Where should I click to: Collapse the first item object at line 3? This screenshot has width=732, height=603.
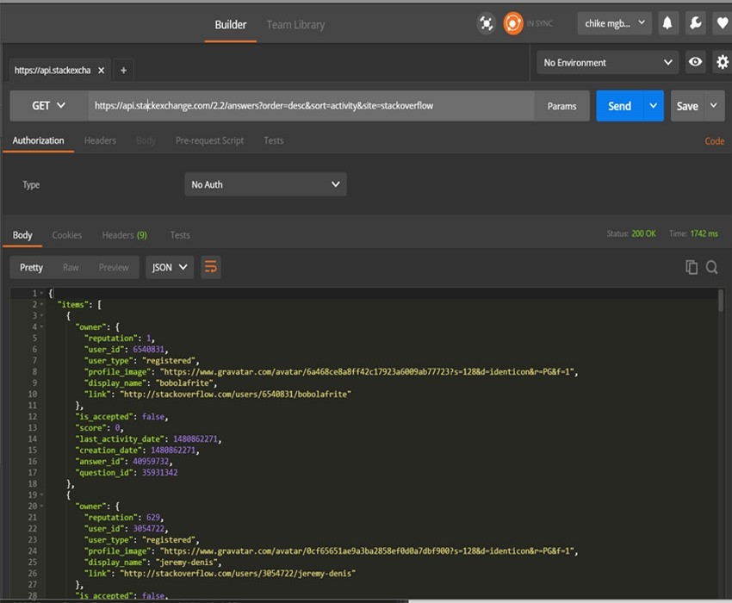point(41,316)
